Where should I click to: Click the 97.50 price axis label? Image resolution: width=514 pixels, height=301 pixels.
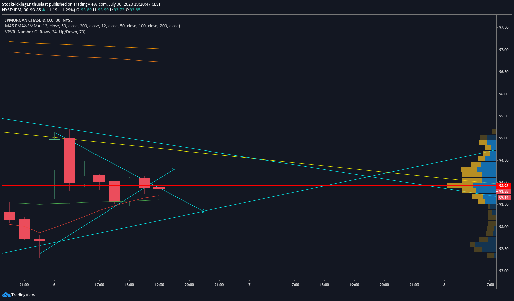click(x=504, y=27)
